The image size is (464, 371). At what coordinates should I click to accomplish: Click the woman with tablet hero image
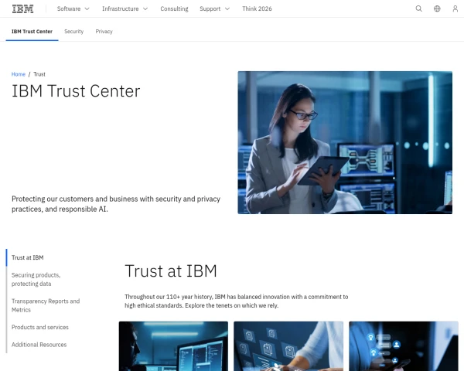click(x=345, y=142)
